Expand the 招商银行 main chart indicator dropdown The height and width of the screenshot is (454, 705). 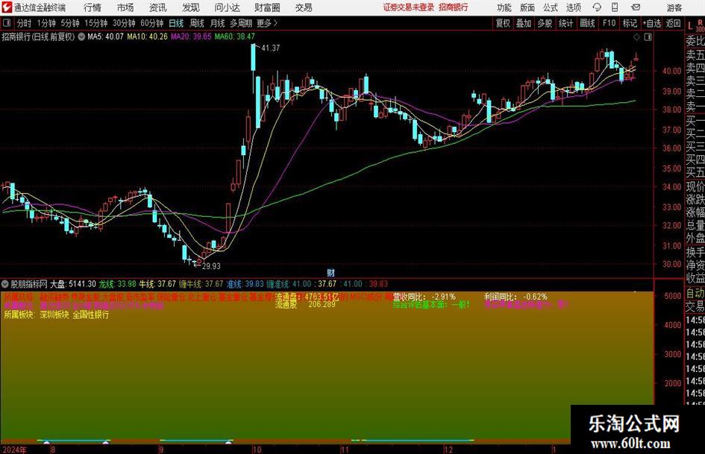(x=81, y=37)
